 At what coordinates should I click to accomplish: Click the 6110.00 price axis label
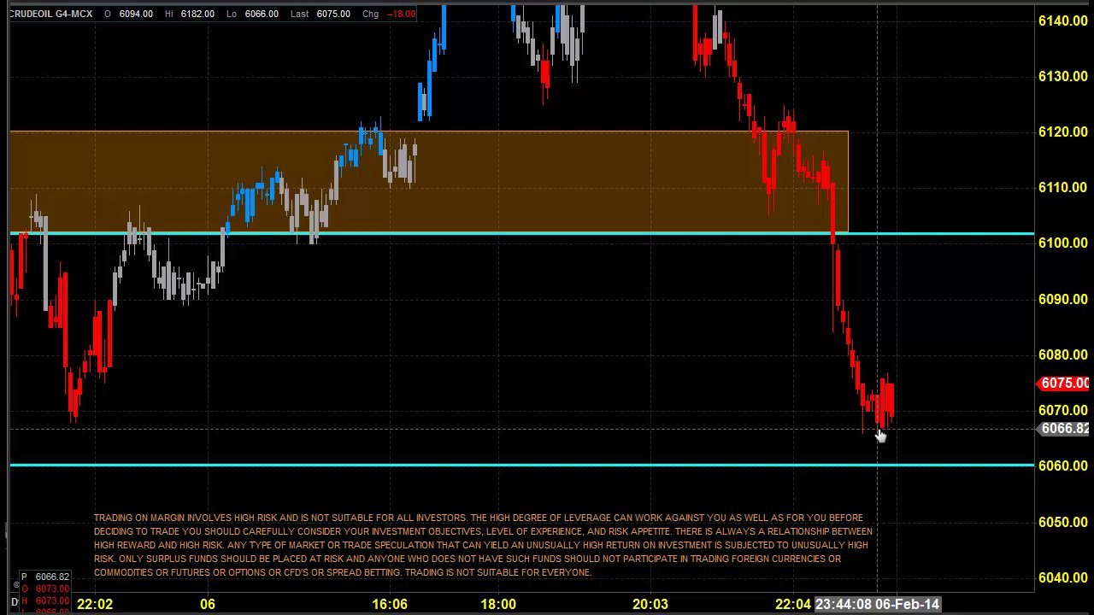pyautogui.click(x=1062, y=187)
